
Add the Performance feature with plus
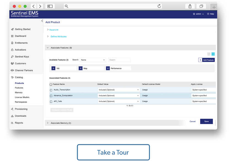pos(108,68)
